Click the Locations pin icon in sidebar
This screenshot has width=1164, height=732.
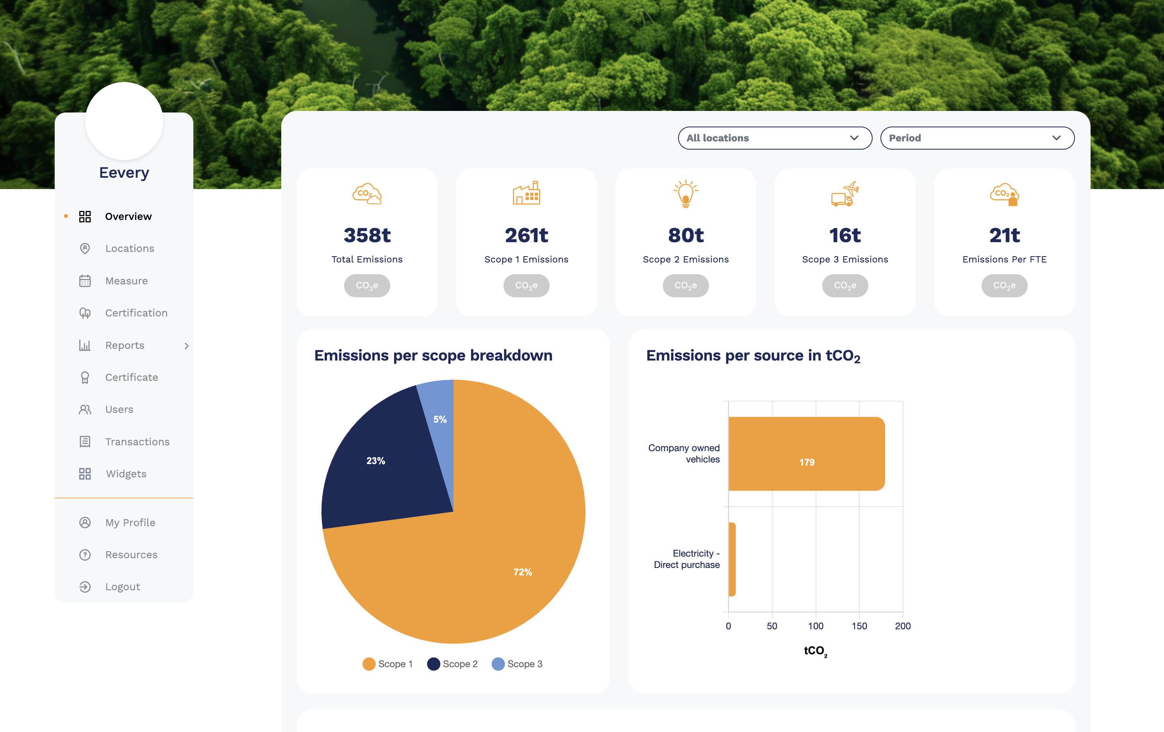click(85, 248)
